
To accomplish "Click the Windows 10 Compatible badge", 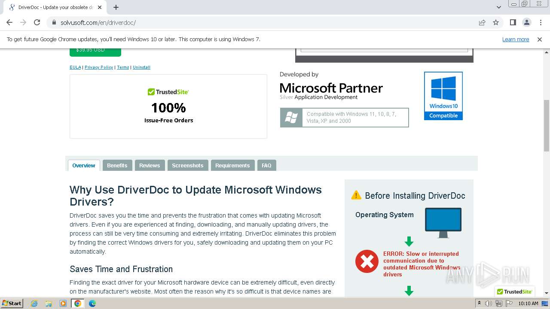I will (443, 96).
